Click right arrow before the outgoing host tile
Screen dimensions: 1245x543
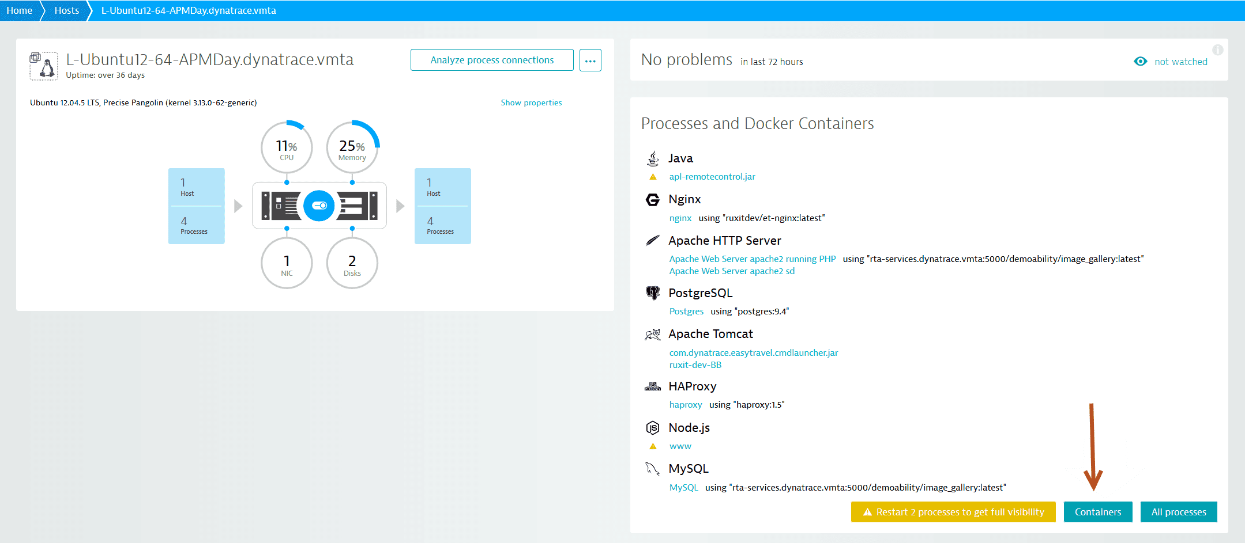coord(400,206)
